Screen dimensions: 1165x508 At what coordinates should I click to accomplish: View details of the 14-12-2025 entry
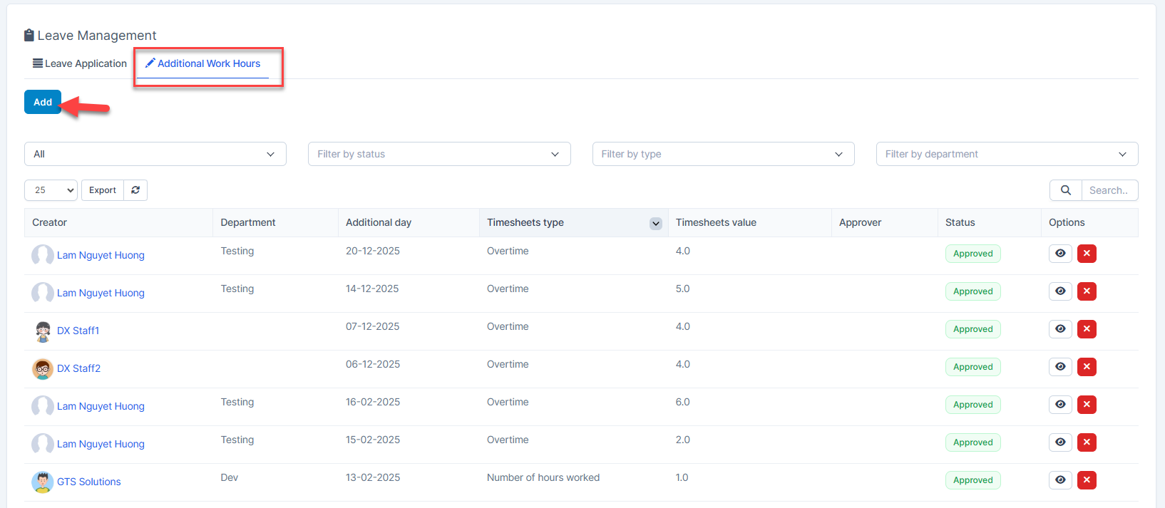point(1060,291)
